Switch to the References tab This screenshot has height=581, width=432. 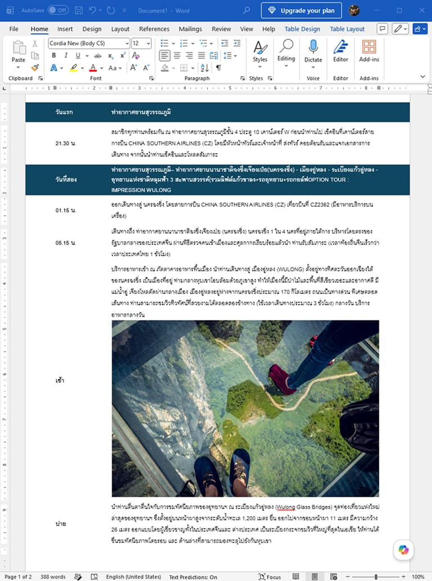point(154,29)
